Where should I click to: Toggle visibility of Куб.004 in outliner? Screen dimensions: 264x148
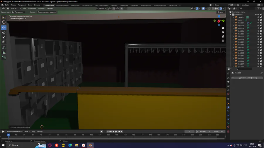[x=258, y=31]
